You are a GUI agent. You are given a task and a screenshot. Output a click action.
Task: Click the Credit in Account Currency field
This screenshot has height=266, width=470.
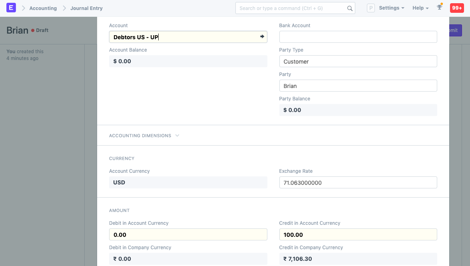(x=358, y=235)
